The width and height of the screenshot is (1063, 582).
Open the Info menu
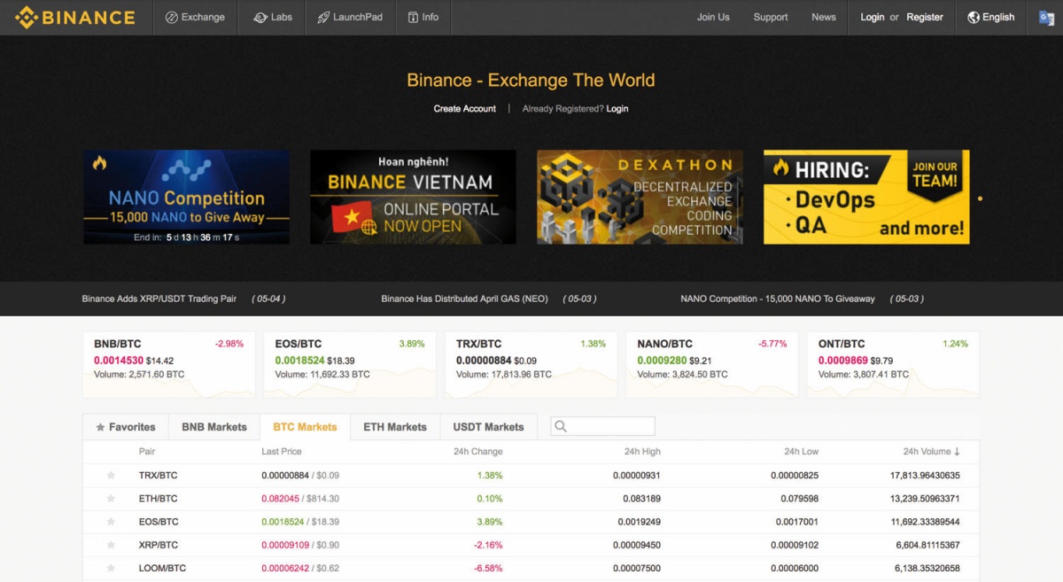tap(423, 17)
